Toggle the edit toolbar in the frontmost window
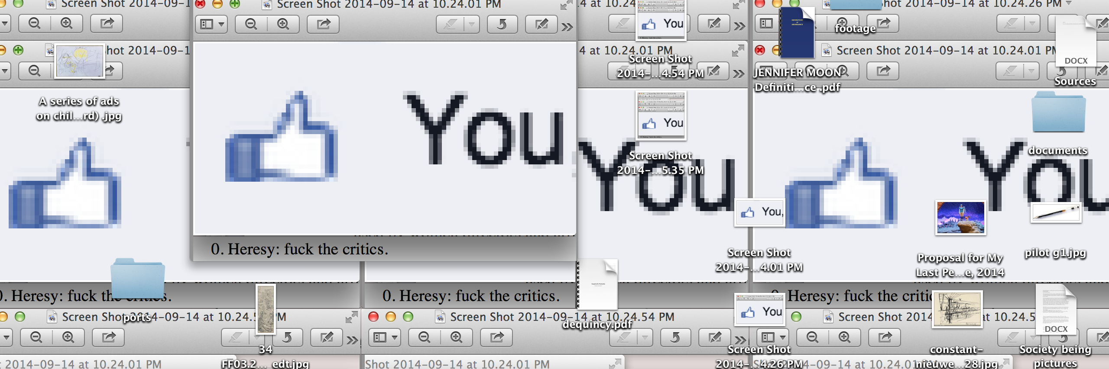Screen dimensions: 1109x369 coord(541,24)
